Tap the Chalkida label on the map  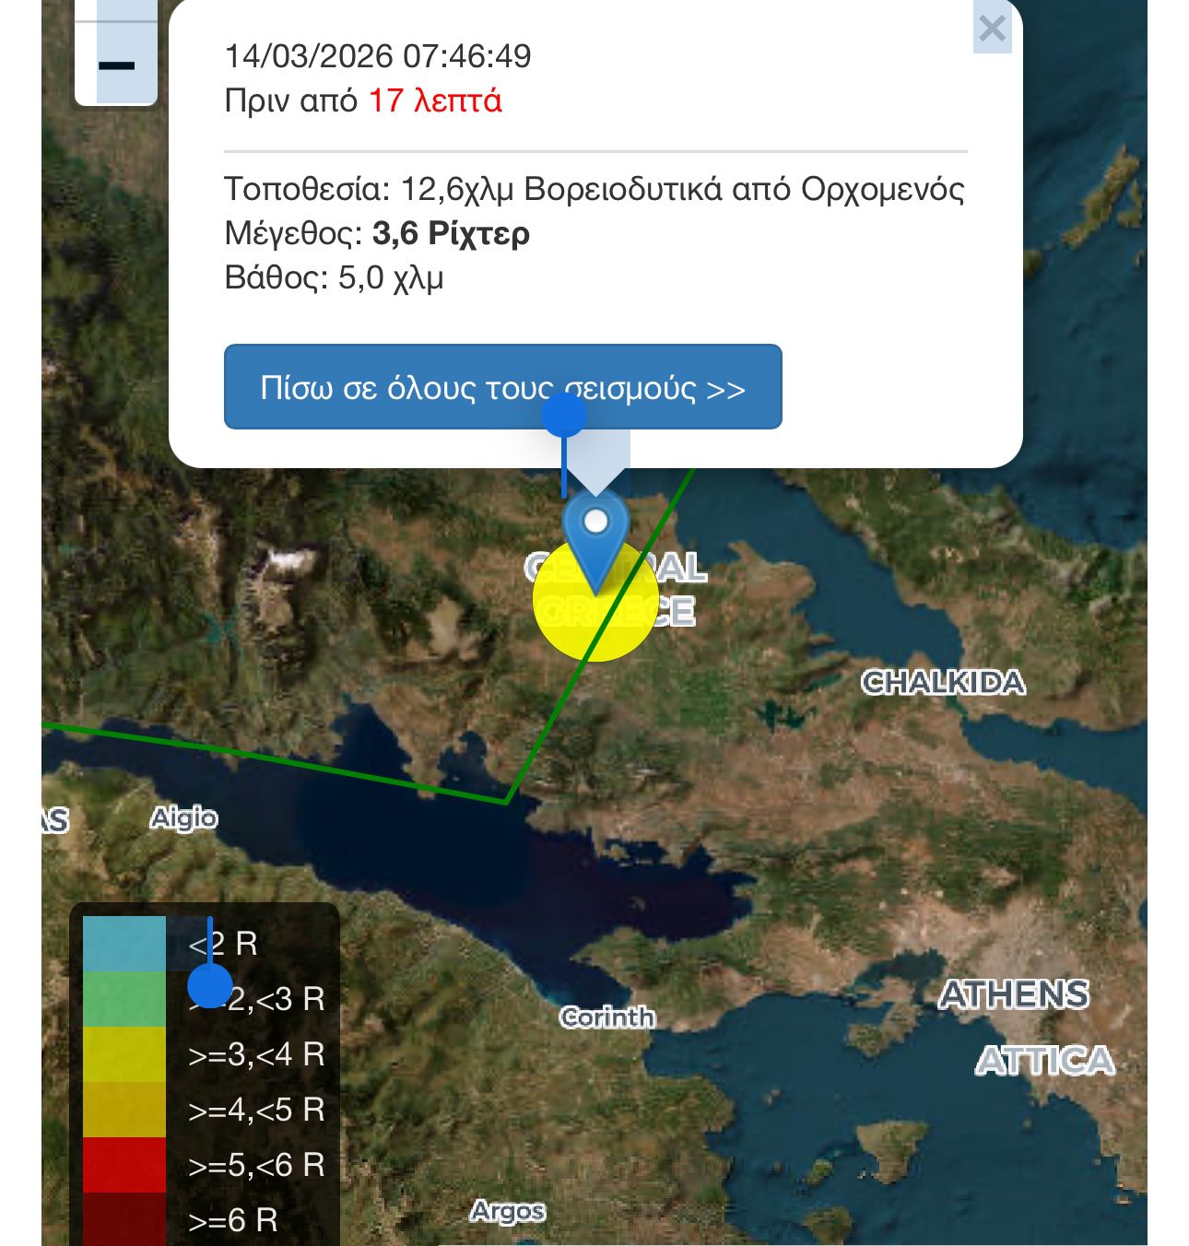[x=942, y=683]
